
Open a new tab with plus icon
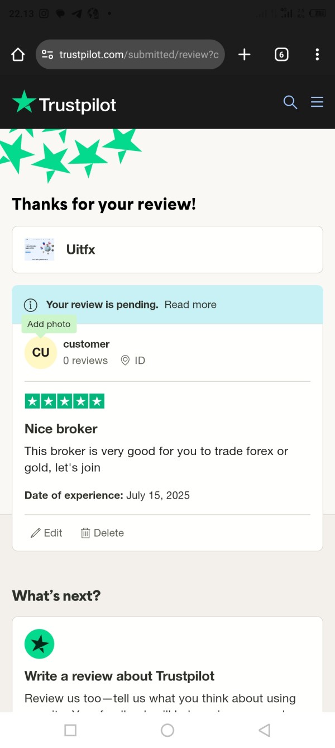pos(244,55)
